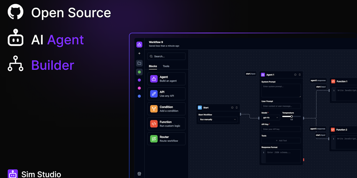Click the Search input field
The width and height of the screenshot is (357, 178).
(x=167, y=56)
